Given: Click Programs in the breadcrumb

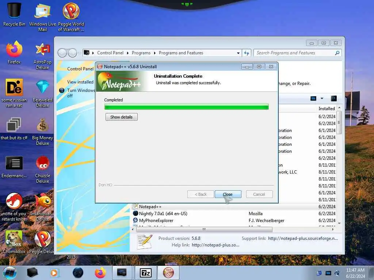Looking at the screenshot, I should point(141,53).
